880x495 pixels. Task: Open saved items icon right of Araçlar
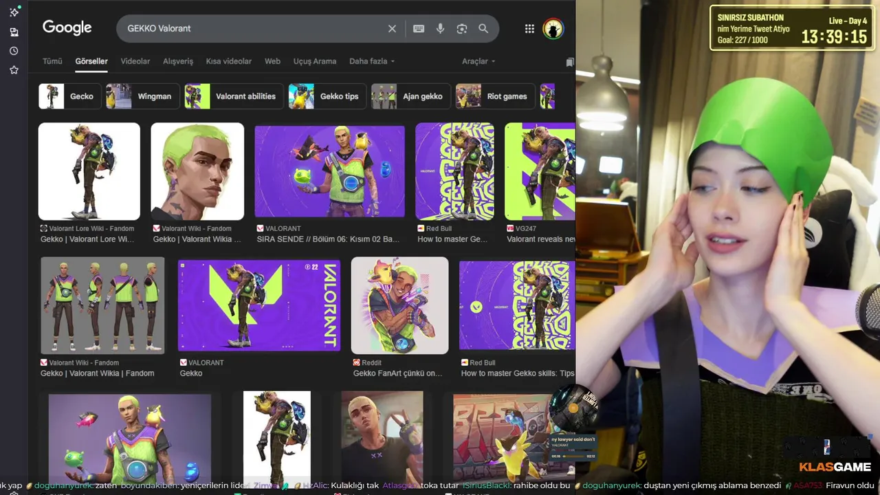coord(570,62)
